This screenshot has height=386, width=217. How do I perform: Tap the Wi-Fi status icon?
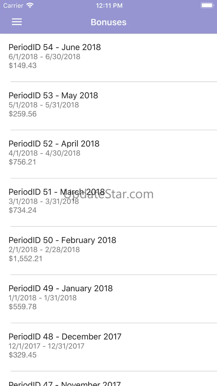click(30, 6)
